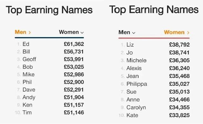
Task: Select the orange Men tab in left panel
Action: tap(20, 32)
